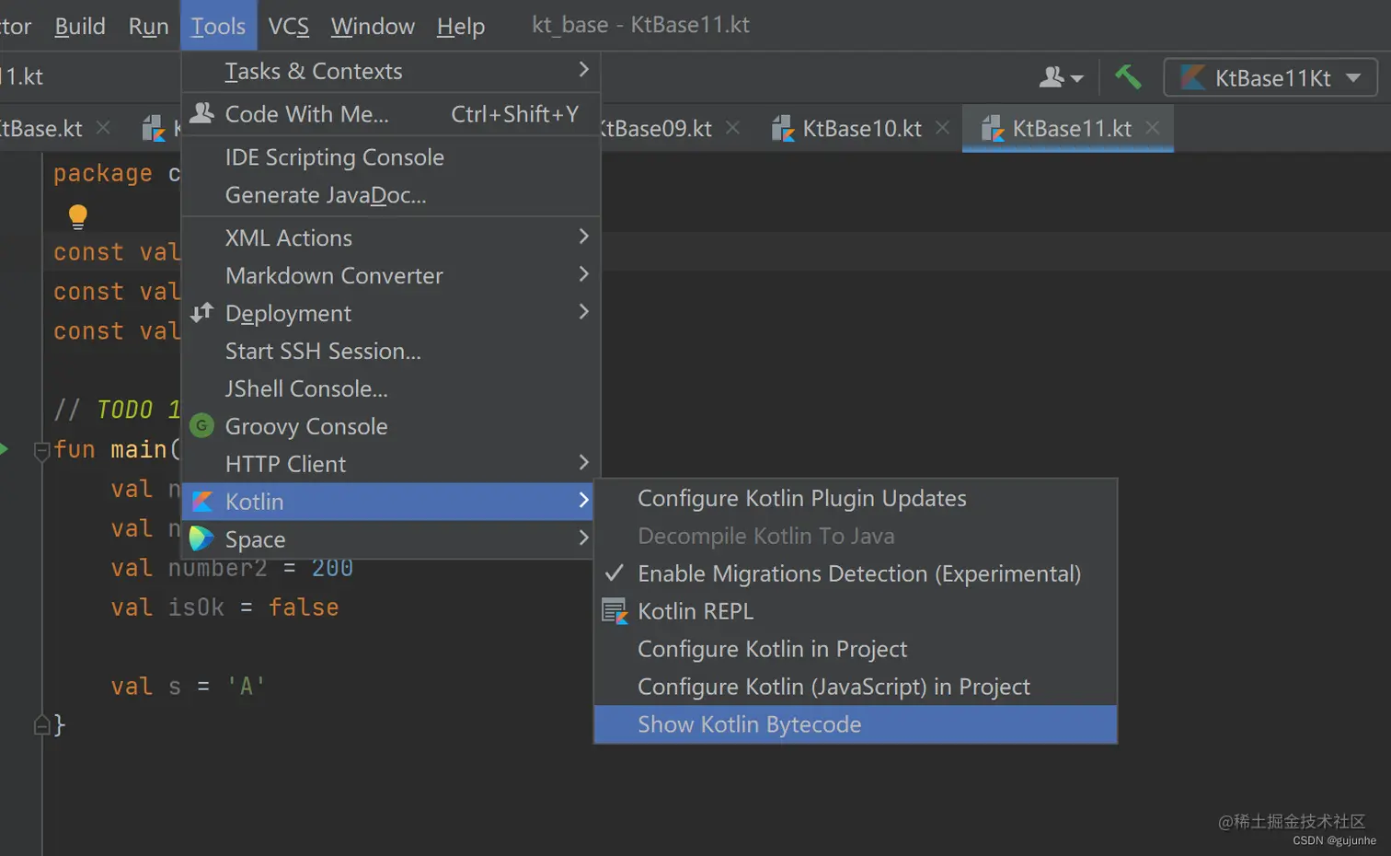Click the Kotlin K logo icon in menu

point(202,502)
